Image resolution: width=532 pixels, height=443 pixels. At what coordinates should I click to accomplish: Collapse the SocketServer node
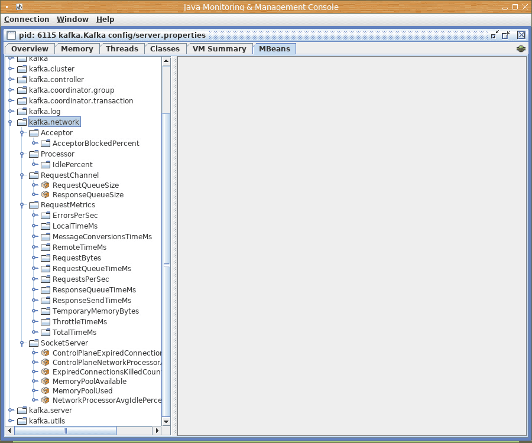[22, 343]
